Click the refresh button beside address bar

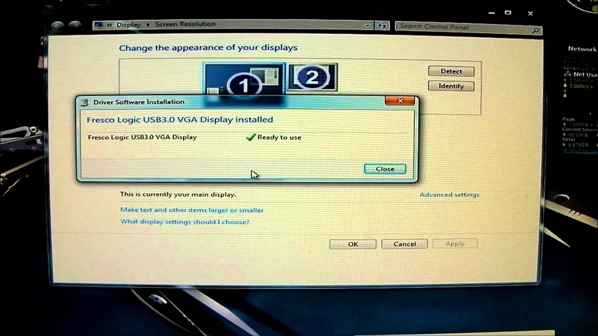click(382, 26)
